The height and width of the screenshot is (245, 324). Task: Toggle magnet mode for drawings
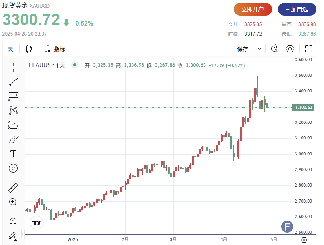13,221
